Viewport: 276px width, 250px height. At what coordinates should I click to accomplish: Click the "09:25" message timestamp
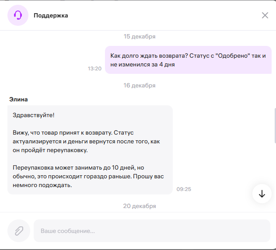click(184, 189)
